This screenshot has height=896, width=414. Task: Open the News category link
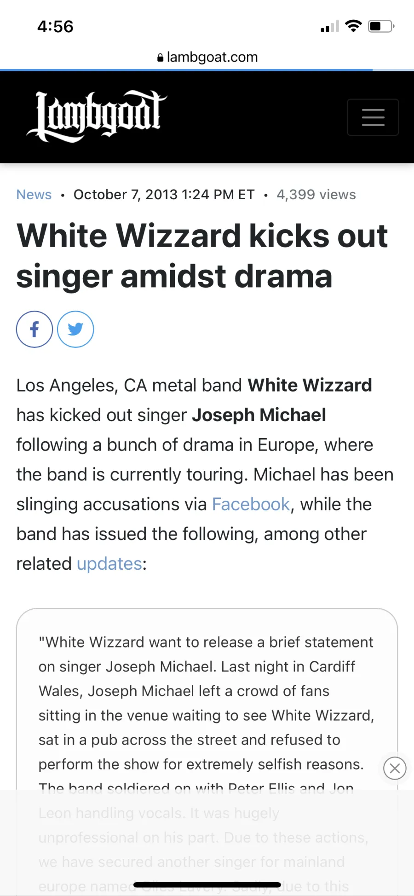coord(34,195)
